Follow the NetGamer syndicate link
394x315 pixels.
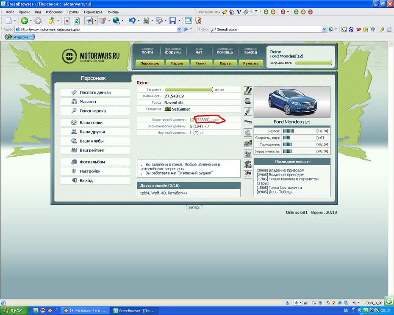pyautogui.click(x=180, y=109)
